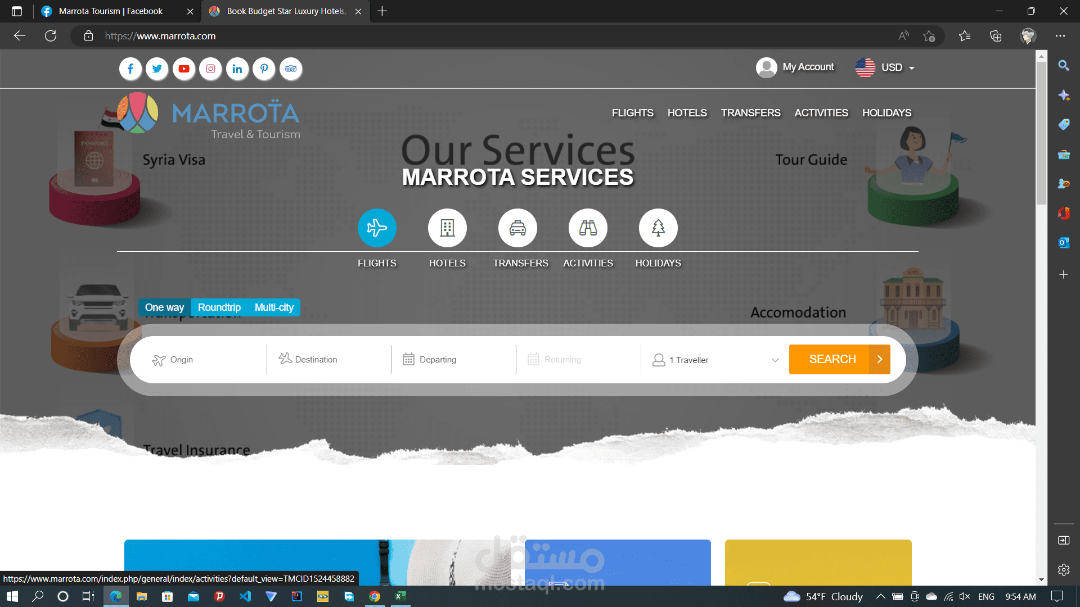Click the YouTube social icon
This screenshot has width=1080, height=607.
pos(184,69)
